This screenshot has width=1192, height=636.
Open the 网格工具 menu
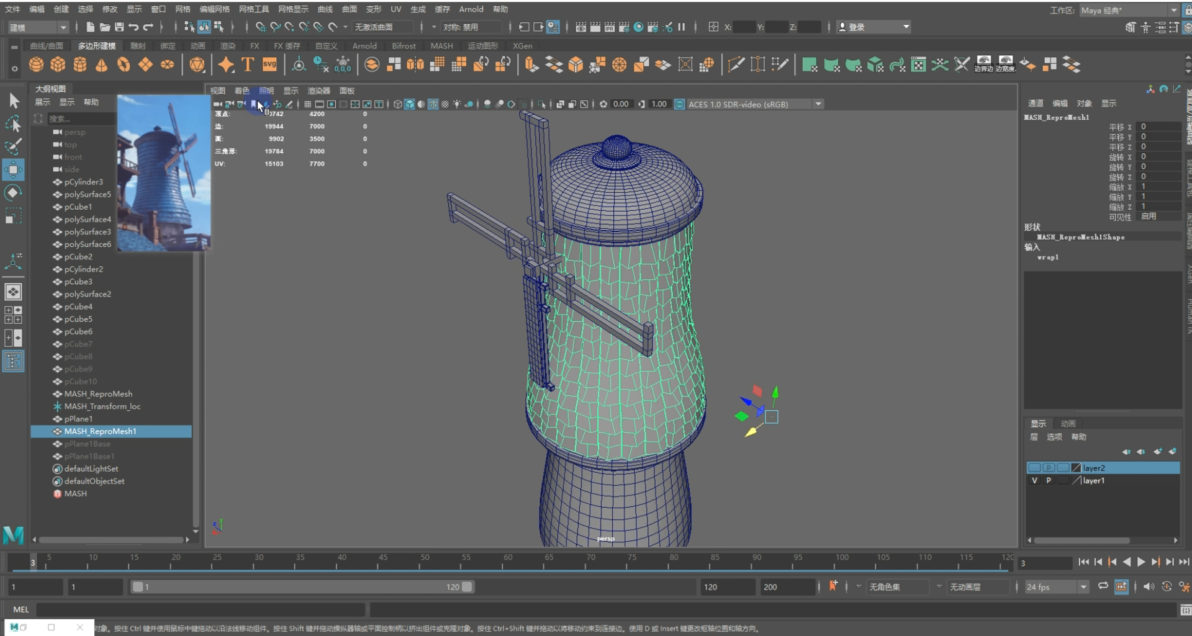pos(254,9)
